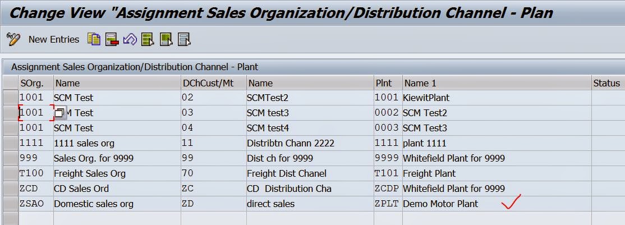Select the ZSAO Domestic sales org row
Viewport: 625px width, 225px height.
(x=10, y=204)
